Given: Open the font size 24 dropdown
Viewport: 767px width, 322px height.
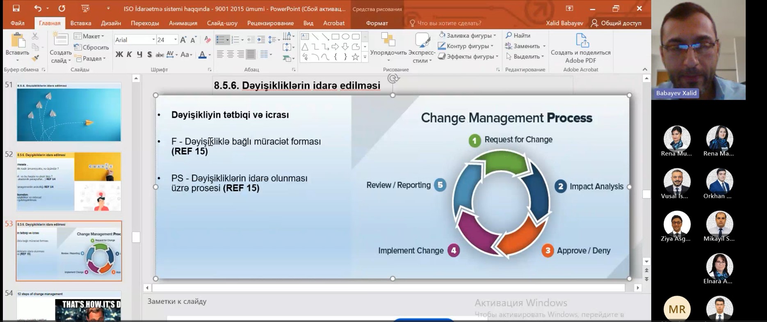Looking at the screenshot, I should [x=176, y=40].
